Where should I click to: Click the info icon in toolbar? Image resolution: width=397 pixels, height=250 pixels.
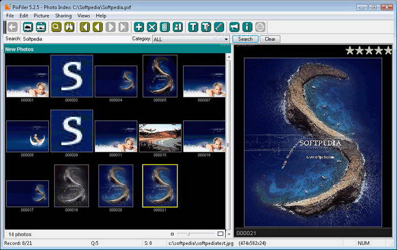point(247,27)
